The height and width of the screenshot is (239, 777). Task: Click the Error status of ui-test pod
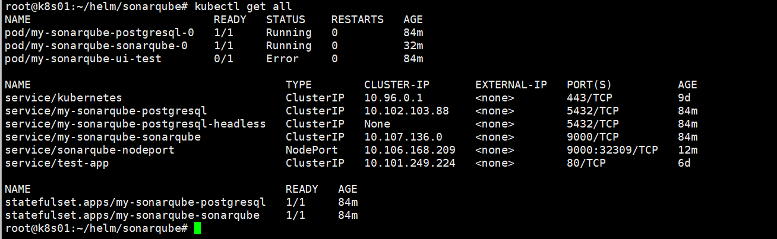[x=282, y=59]
